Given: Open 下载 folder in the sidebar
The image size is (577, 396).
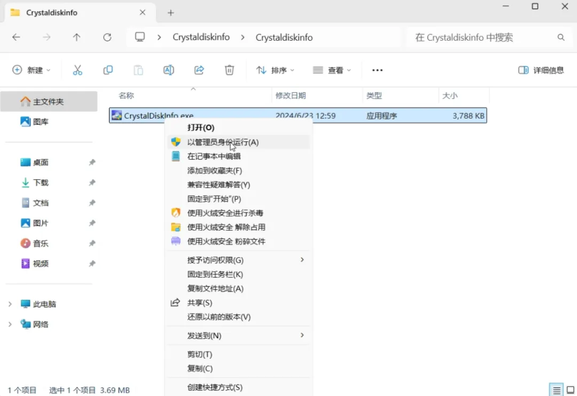Looking at the screenshot, I should 49,183.
